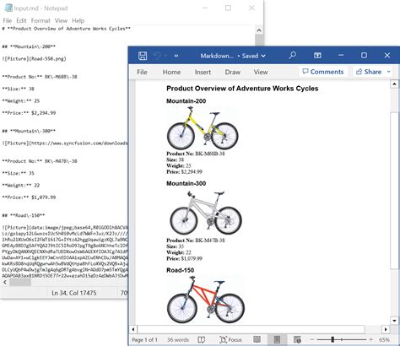The width and height of the screenshot is (400, 346).
Task: Open the Share dropdown arrow
Action: coord(388,72)
